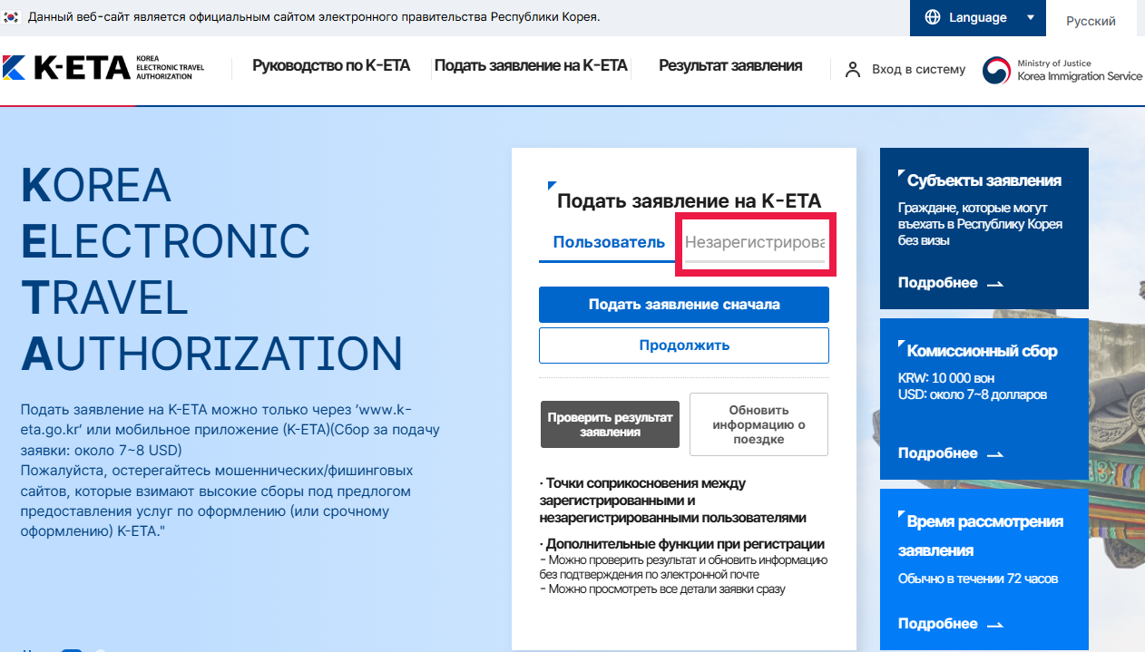Switch to the Незарегистрированный tab
The width and height of the screenshot is (1145, 652).
pyautogui.click(x=755, y=243)
